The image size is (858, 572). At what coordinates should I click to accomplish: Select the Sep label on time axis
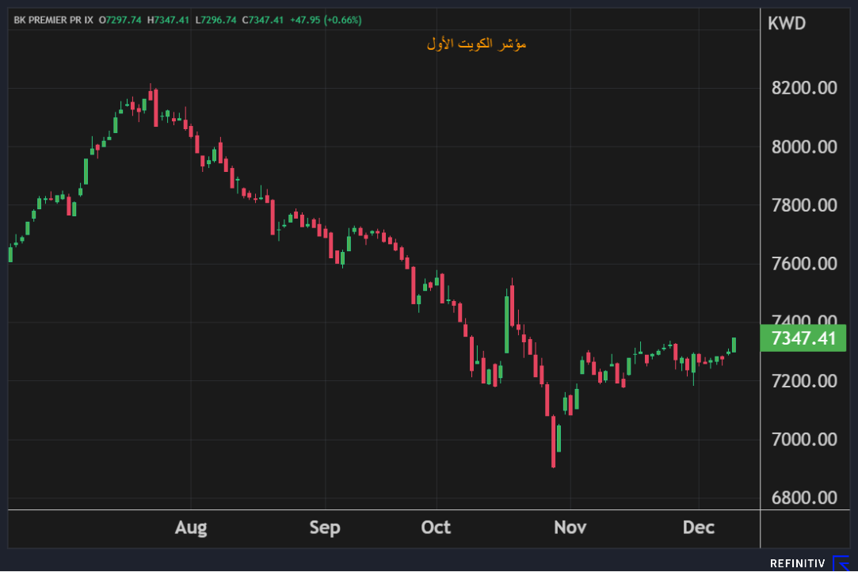coord(325,528)
